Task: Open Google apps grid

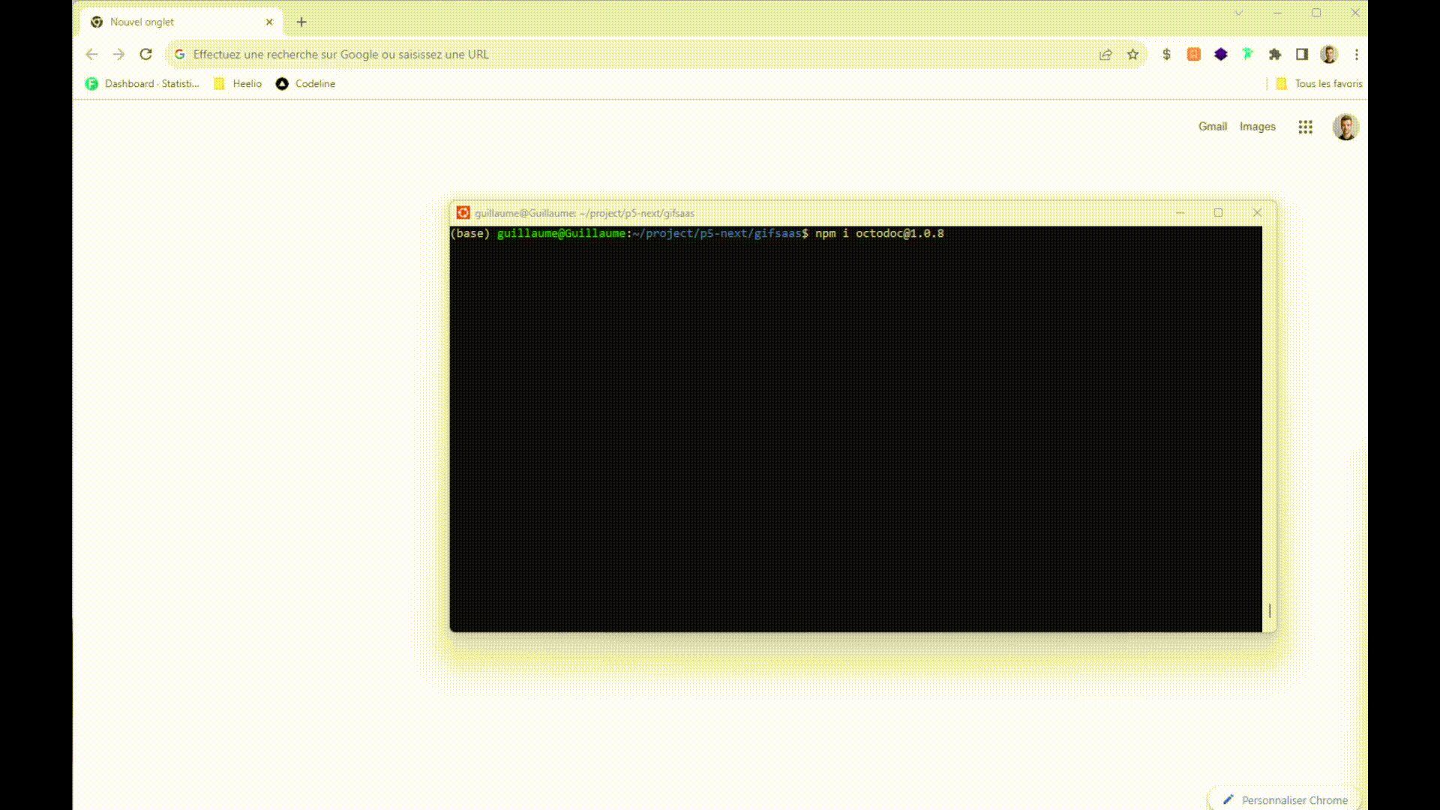Action: click(x=1305, y=127)
